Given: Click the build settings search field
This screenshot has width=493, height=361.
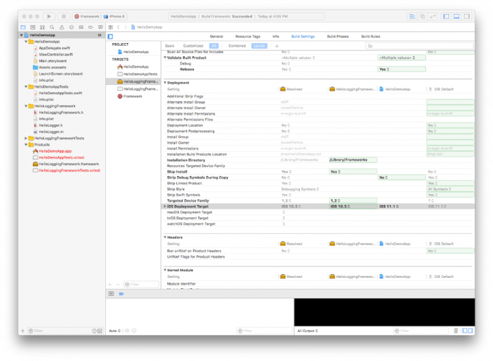Looking at the screenshot, I should click(419, 46).
